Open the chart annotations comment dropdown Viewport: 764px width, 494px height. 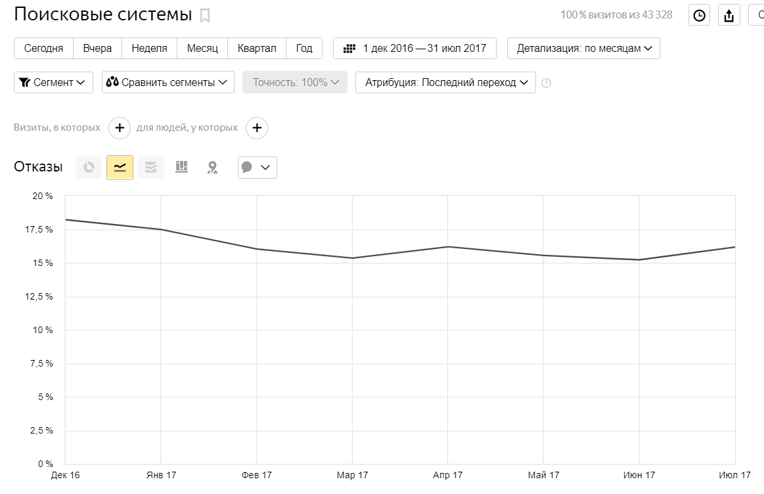pyautogui.click(x=257, y=168)
